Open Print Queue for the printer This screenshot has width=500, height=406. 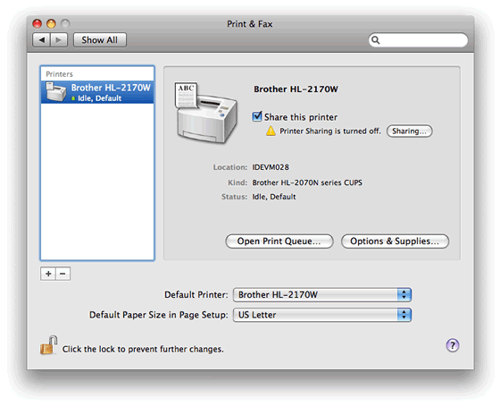click(279, 241)
